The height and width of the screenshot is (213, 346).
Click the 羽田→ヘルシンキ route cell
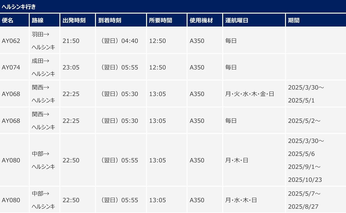point(43,41)
